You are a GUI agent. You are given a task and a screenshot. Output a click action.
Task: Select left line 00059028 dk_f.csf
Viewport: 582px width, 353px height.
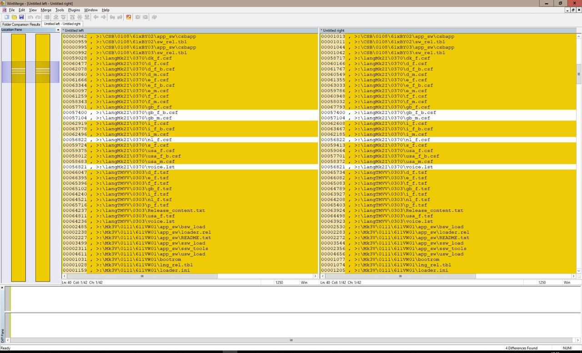point(190,58)
